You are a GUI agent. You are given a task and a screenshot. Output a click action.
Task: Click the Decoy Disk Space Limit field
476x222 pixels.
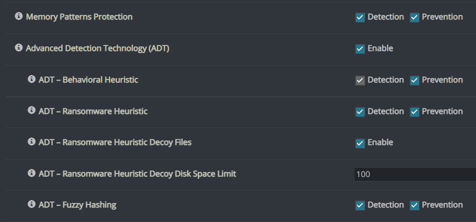(x=415, y=174)
